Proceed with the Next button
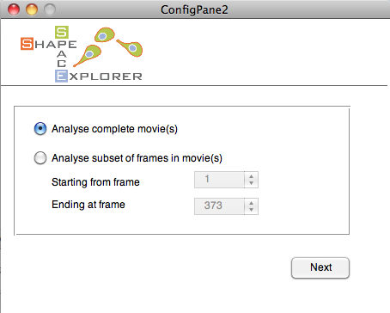 tap(320, 267)
